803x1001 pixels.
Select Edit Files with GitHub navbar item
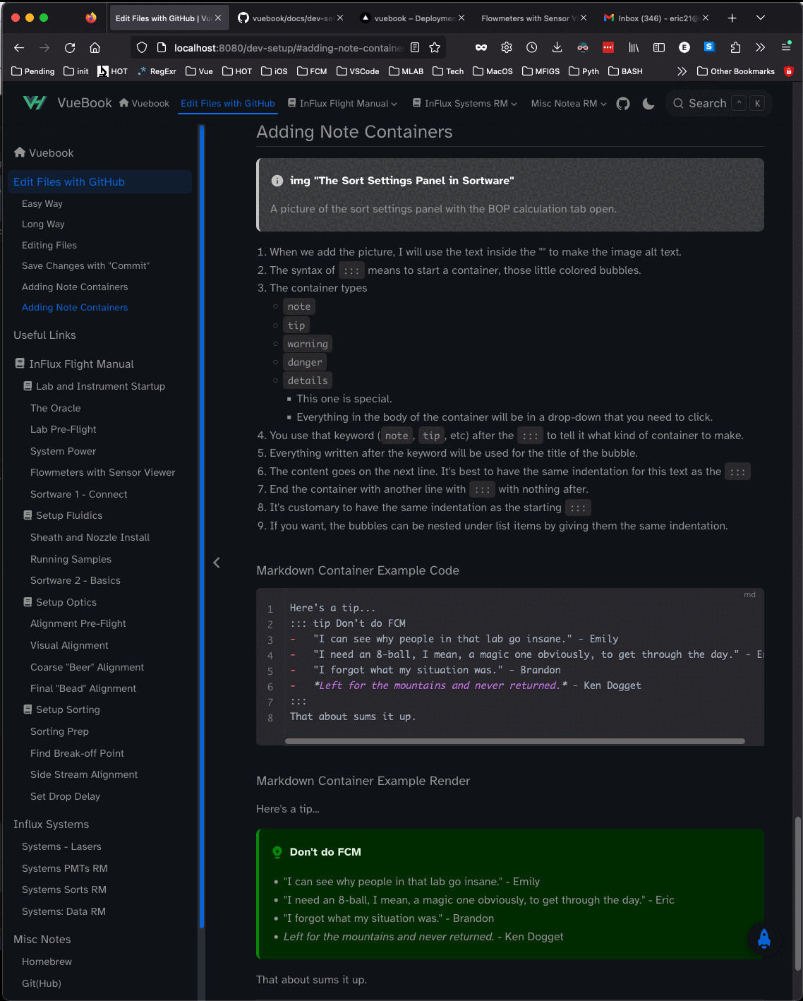click(x=228, y=104)
